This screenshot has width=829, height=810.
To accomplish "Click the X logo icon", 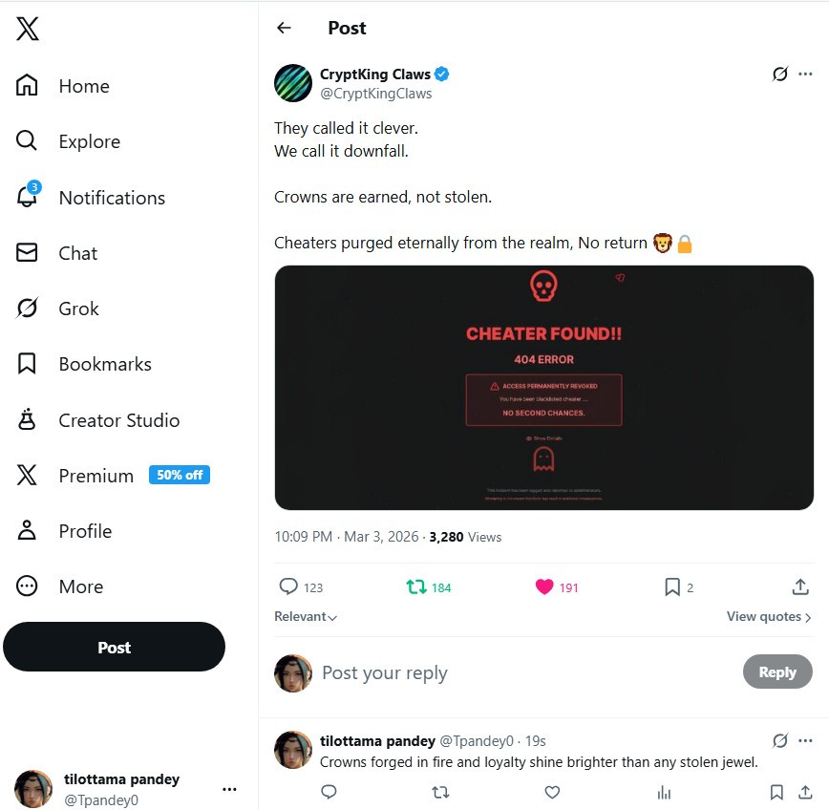I will tap(28, 29).
